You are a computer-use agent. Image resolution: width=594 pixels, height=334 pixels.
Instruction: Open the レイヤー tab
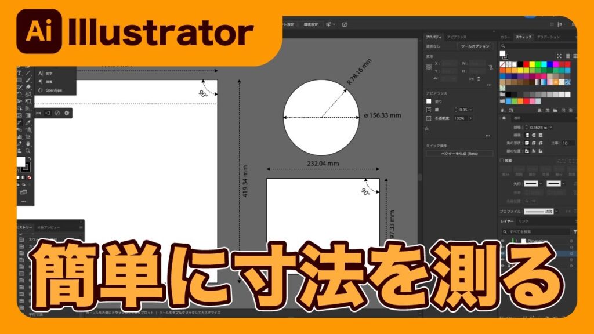pyautogui.click(x=507, y=221)
